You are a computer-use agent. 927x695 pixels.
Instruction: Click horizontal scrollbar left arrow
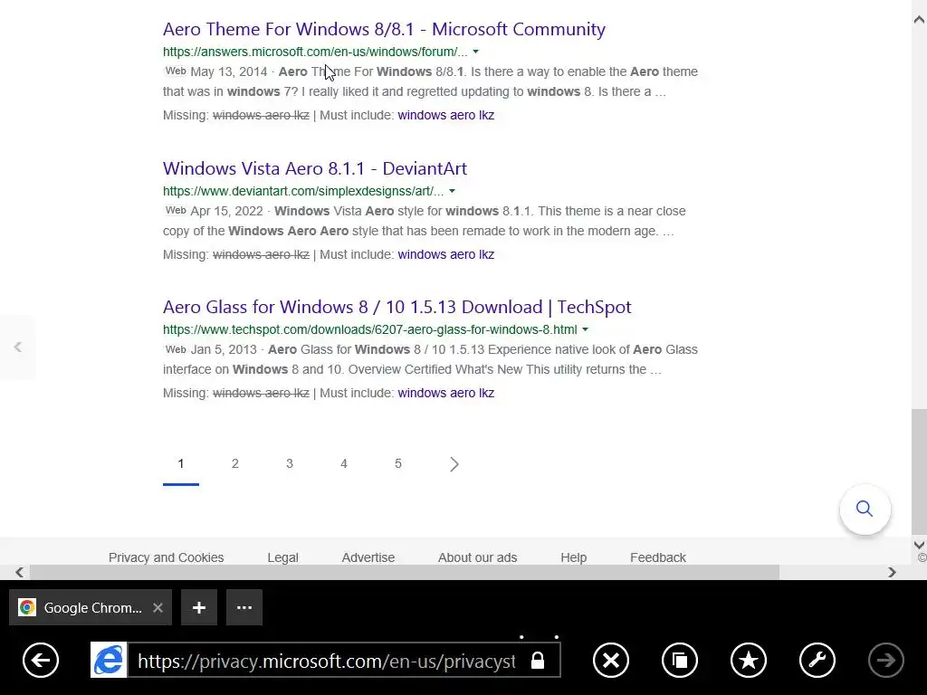click(20, 572)
